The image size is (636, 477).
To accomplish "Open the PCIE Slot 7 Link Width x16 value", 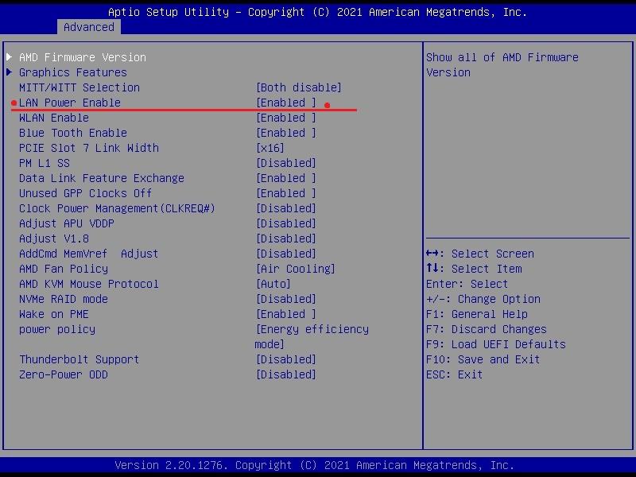I will (270, 148).
